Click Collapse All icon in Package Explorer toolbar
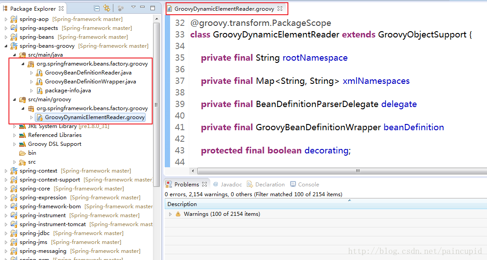The height and width of the screenshot is (260, 487). 97,8
